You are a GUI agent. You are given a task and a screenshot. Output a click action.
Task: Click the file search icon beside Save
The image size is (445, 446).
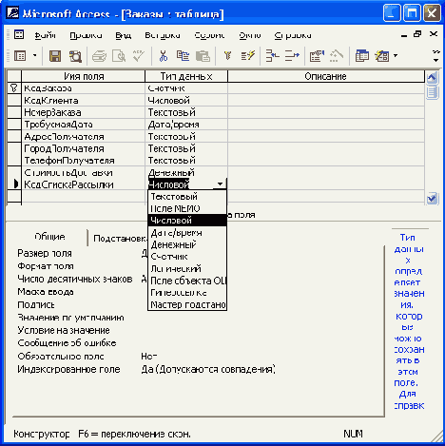point(75,56)
